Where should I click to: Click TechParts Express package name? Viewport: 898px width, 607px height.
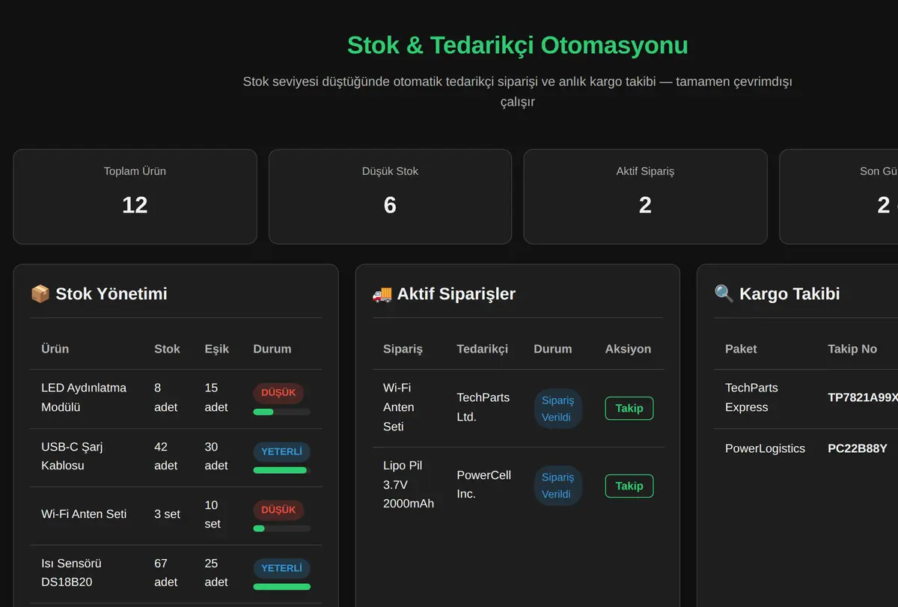751,397
